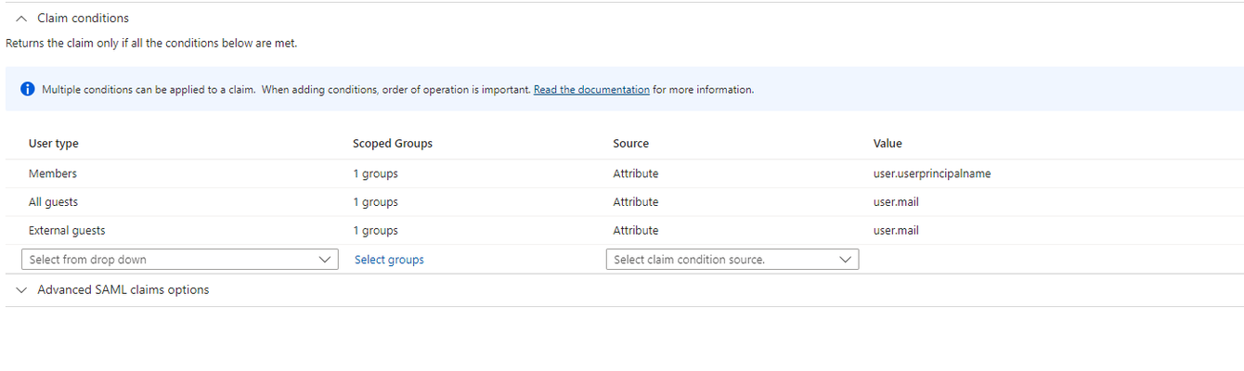The height and width of the screenshot is (371, 1244).
Task: Open the User type drop down arrow
Action: 324,260
